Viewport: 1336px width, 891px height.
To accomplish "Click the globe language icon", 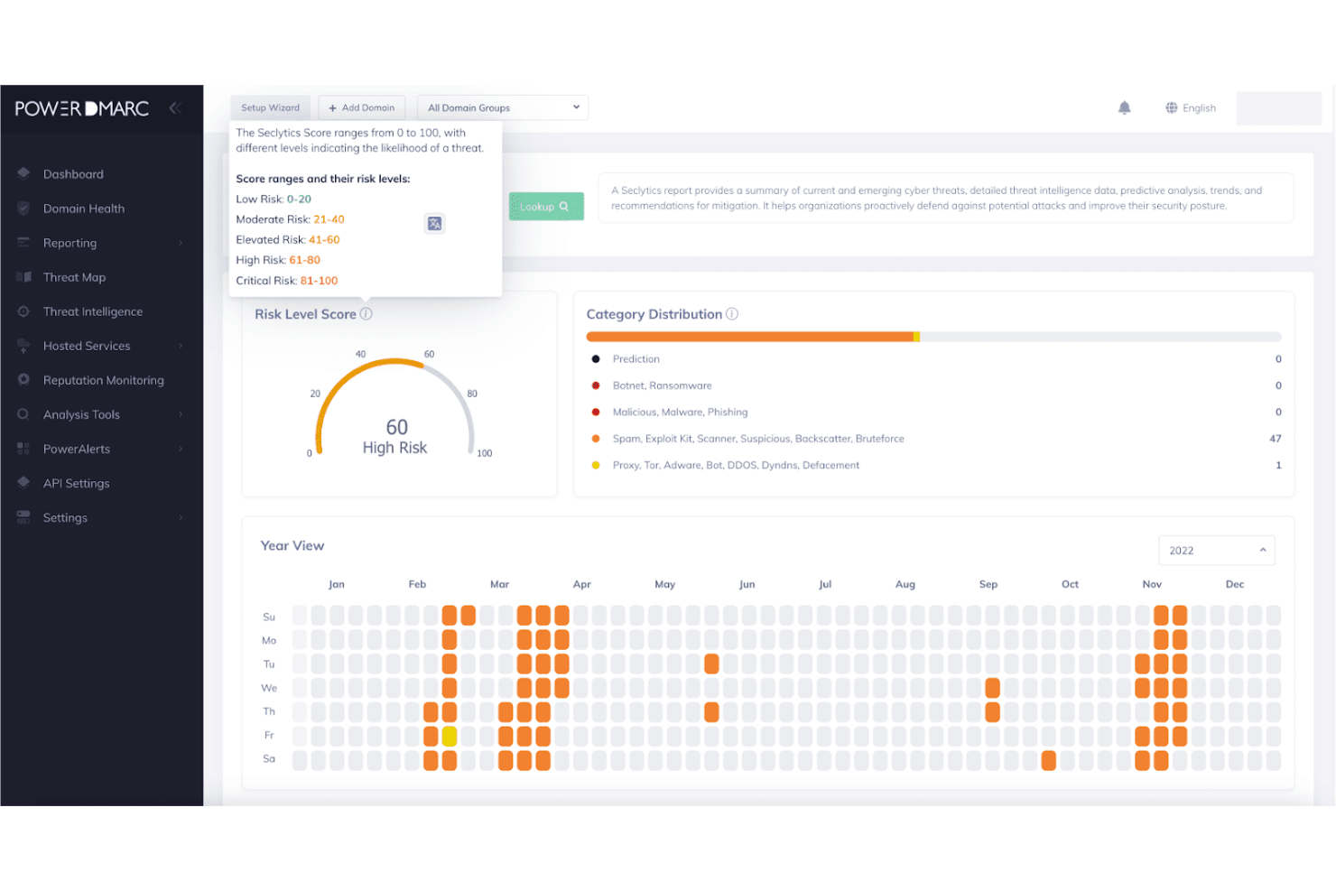I will tap(1172, 107).
